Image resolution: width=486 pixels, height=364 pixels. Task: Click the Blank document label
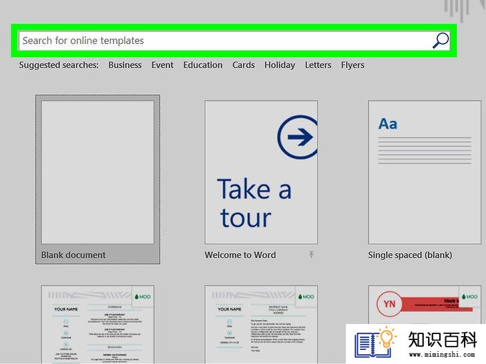coord(73,255)
